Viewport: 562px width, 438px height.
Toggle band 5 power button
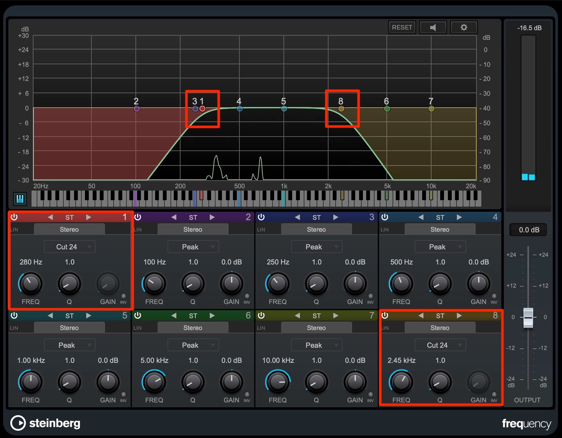pyautogui.click(x=14, y=316)
